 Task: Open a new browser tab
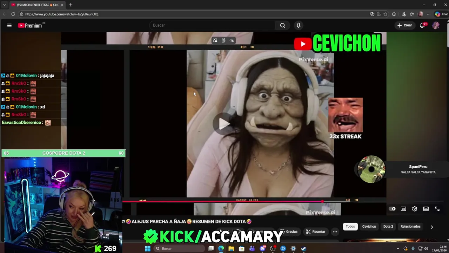click(70, 5)
